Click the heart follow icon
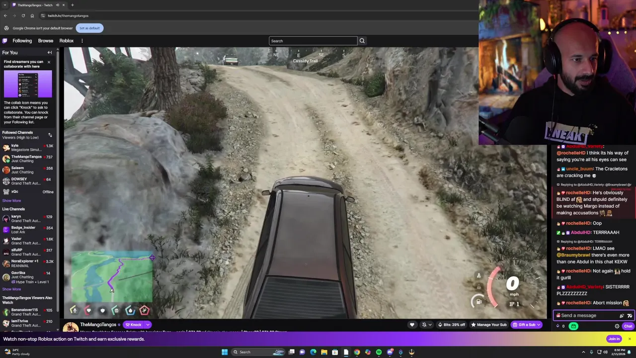The width and height of the screenshot is (636, 358). (x=412, y=325)
